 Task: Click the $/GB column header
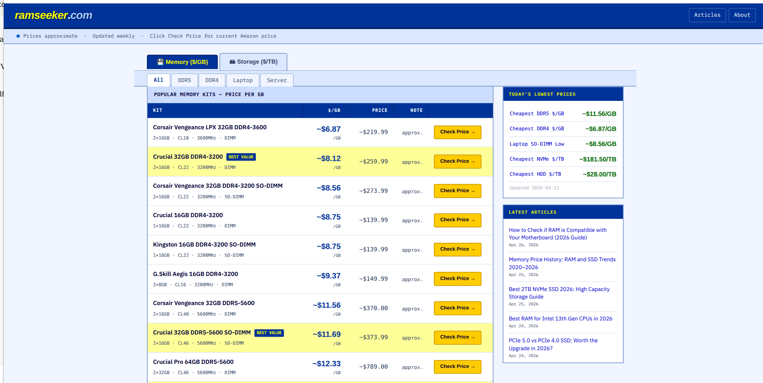[334, 110]
